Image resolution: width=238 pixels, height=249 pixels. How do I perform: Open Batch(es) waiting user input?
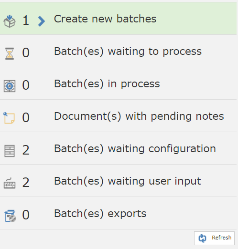tap(118, 181)
